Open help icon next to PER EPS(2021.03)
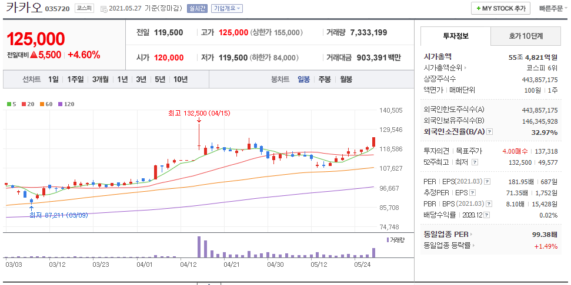Image resolution: width=571 pixels, height=285 pixels. tap(487, 182)
